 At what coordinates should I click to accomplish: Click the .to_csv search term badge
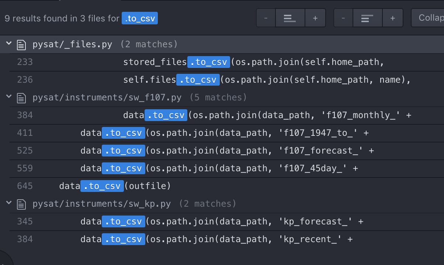(140, 18)
